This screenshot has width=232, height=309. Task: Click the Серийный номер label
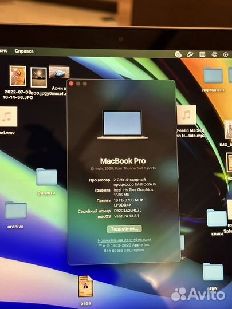tap(94, 211)
